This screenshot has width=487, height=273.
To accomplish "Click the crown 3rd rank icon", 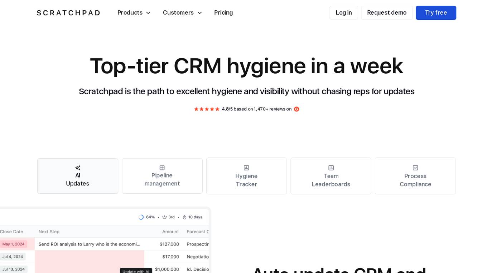I will 164,217.
